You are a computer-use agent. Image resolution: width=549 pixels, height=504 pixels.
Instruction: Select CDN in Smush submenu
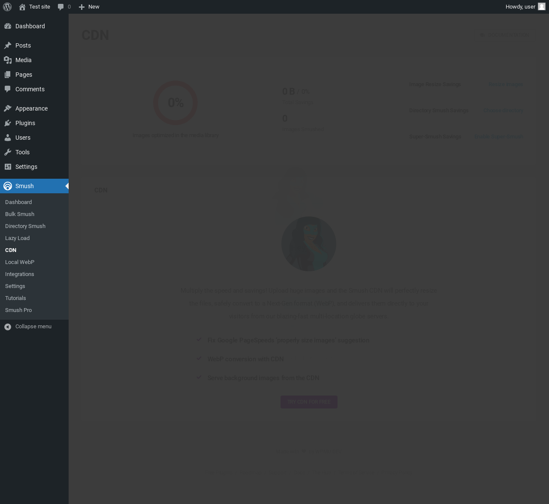pos(11,250)
